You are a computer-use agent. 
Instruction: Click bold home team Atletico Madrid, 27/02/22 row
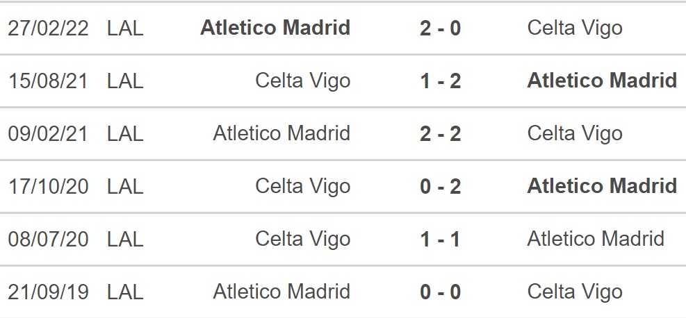click(275, 28)
